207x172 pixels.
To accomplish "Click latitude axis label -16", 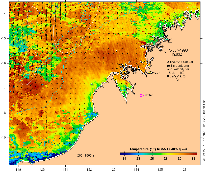I will click(x=3, y=63).
